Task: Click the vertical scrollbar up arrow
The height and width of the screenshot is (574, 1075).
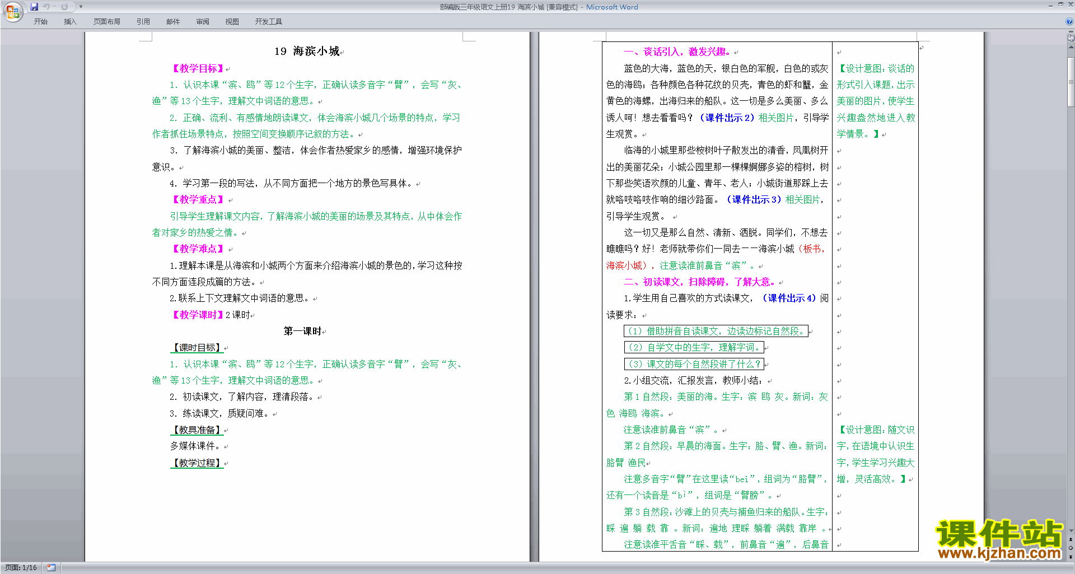Action: pyautogui.click(x=1071, y=47)
